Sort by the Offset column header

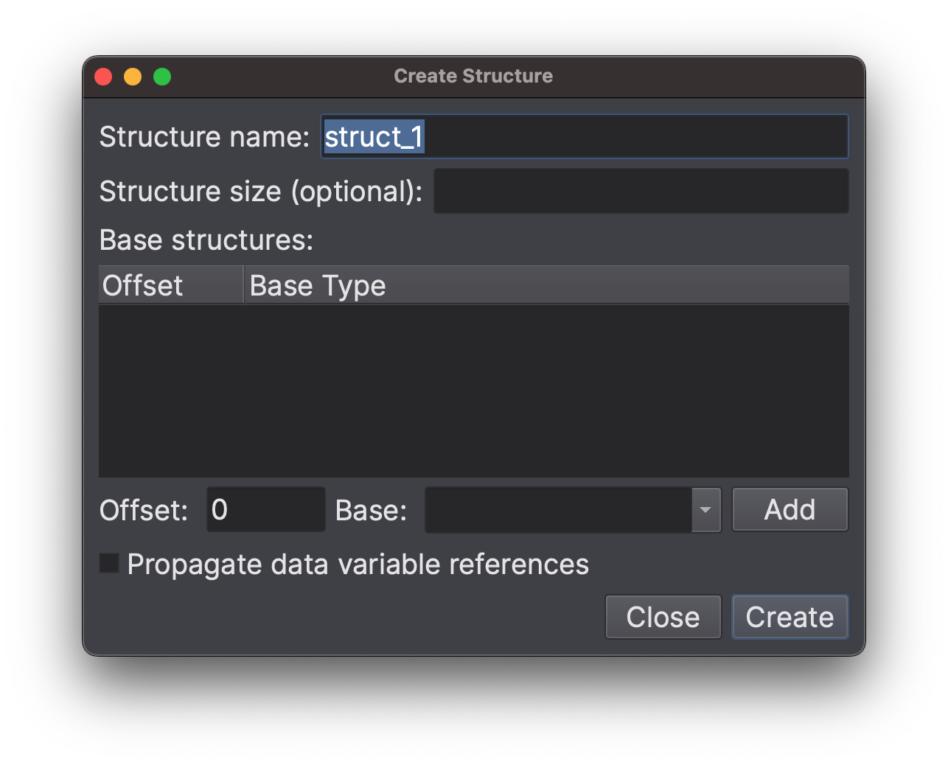(x=171, y=285)
